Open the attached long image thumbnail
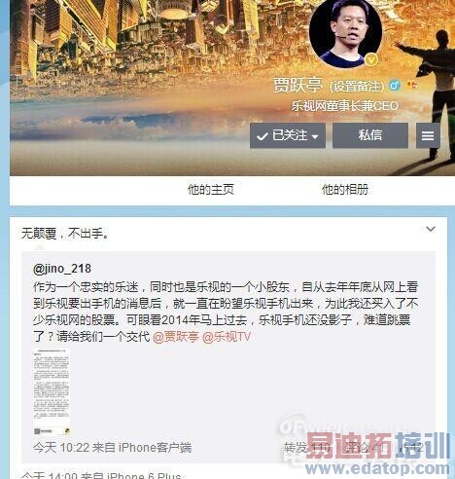Image resolution: width=455 pixels, height=479 pixels. tap(52, 391)
